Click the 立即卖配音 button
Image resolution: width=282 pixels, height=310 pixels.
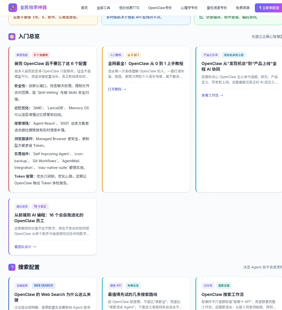click(x=269, y=8)
